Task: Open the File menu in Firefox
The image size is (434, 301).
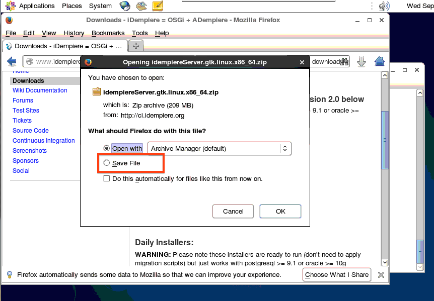Action: (x=11, y=33)
